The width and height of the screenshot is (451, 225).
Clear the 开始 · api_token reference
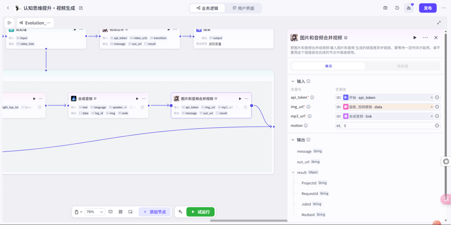point(431,97)
